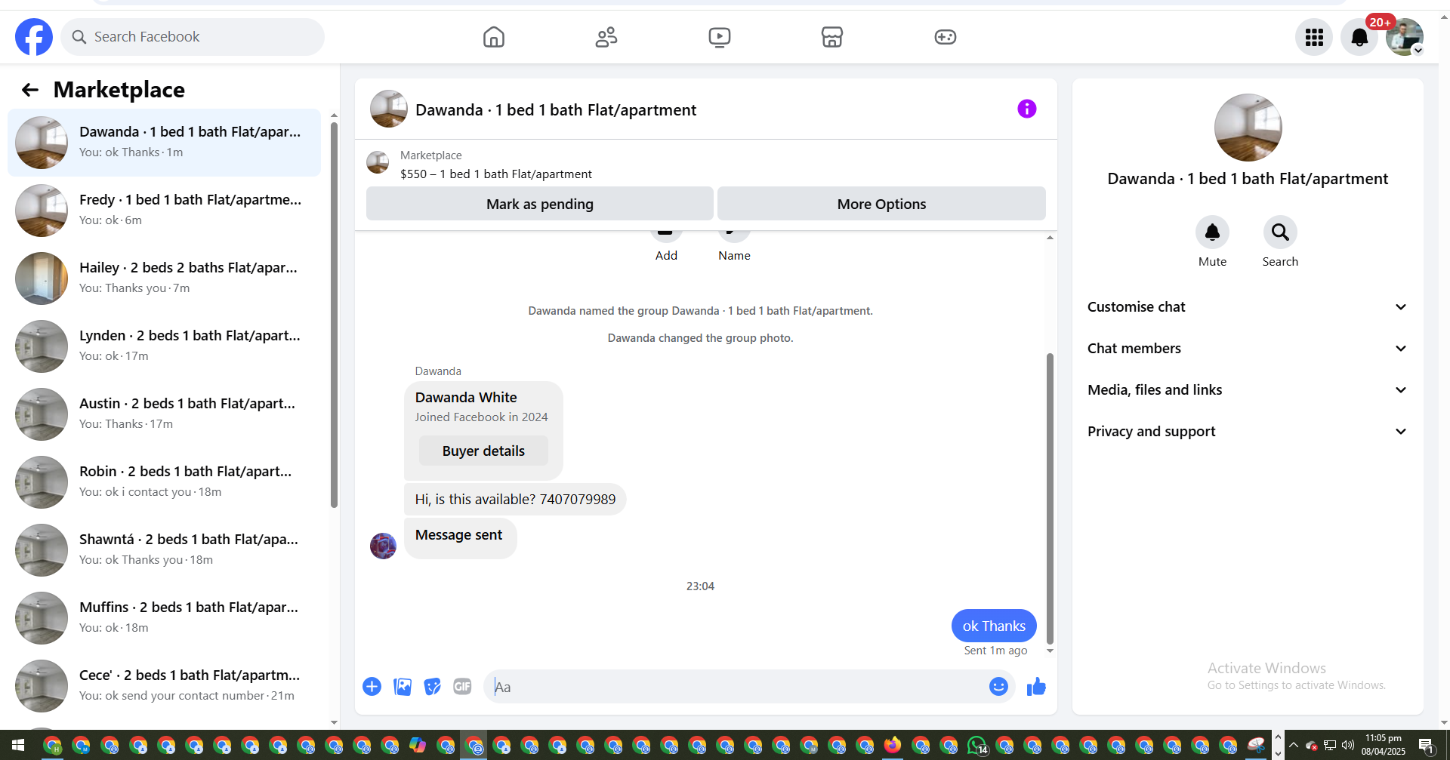Image resolution: width=1450 pixels, height=760 pixels.
Task: Click the purple conversation info icon
Action: pos(1027,109)
